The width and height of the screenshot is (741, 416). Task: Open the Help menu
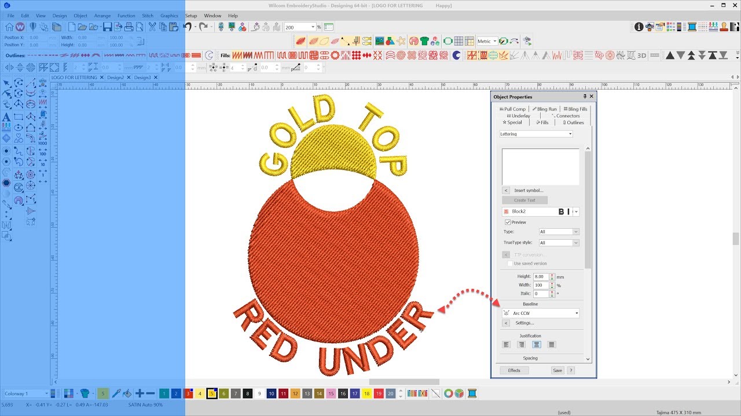233,16
